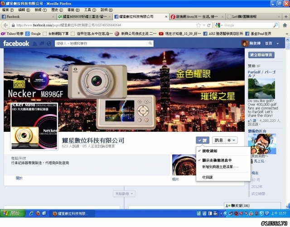Image resolution: width=290 pixels, height=227 pixels.
Task: Open Facebook friend requests icon
Action: tap(35, 43)
